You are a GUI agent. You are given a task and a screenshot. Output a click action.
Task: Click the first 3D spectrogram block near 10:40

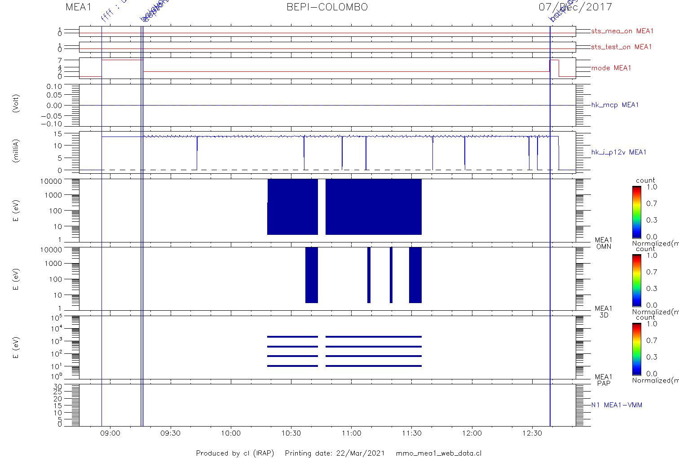[312, 275]
